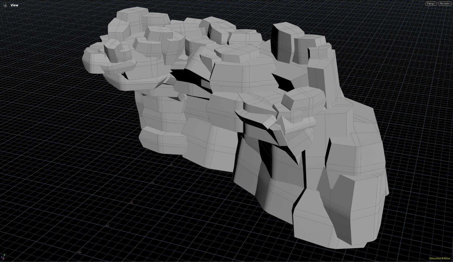This screenshot has height=262, width=453.
Task: Click the Education Edition watermark text
Action: click(439, 258)
